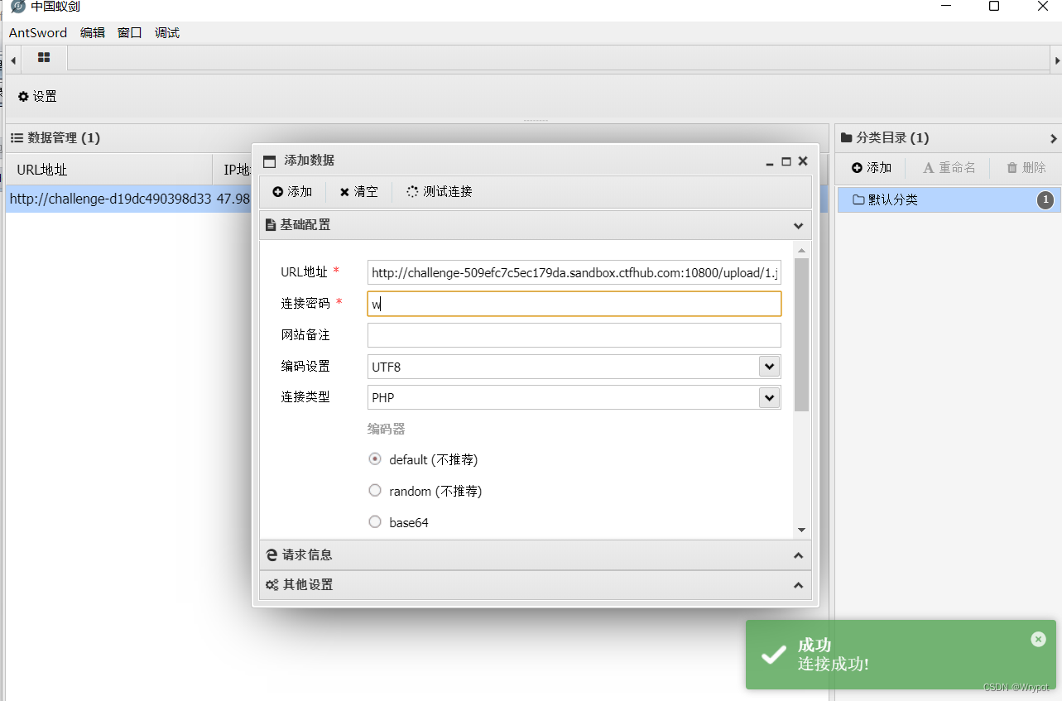Minimize the 添加数据 dialog
Image resolution: width=1062 pixels, height=701 pixels.
pyautogui.click(x=770, y=162)
